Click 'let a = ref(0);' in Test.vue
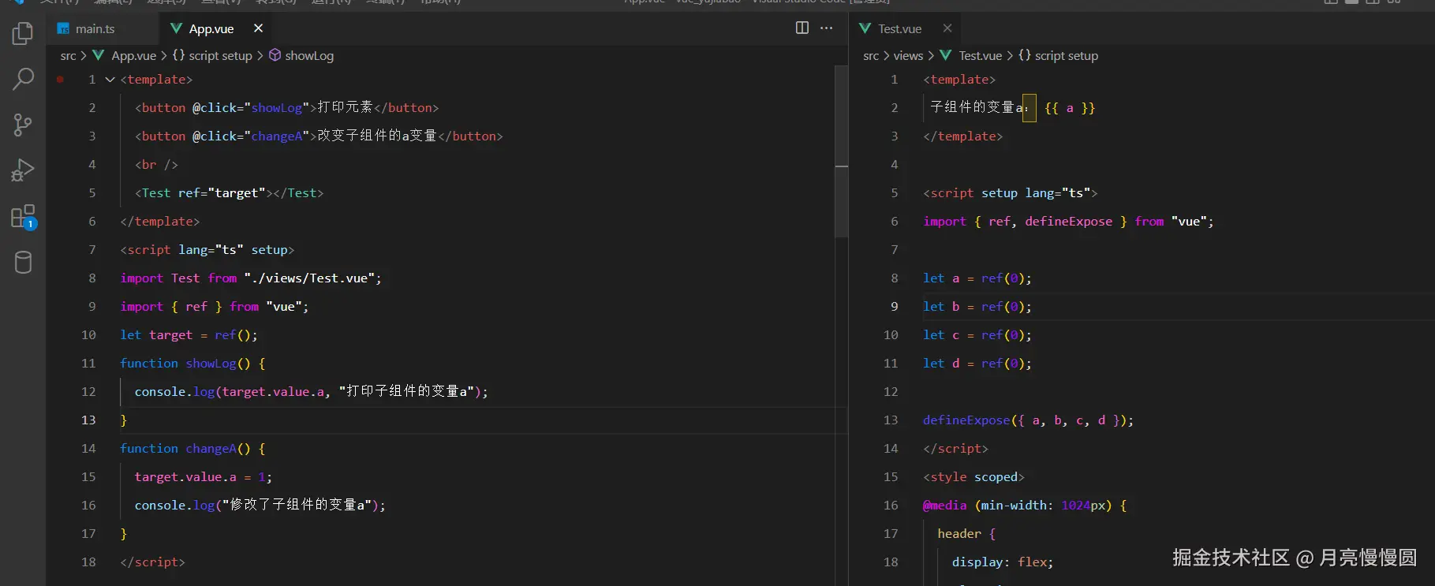Screen dimensions: 1435x586 [977, 278]
